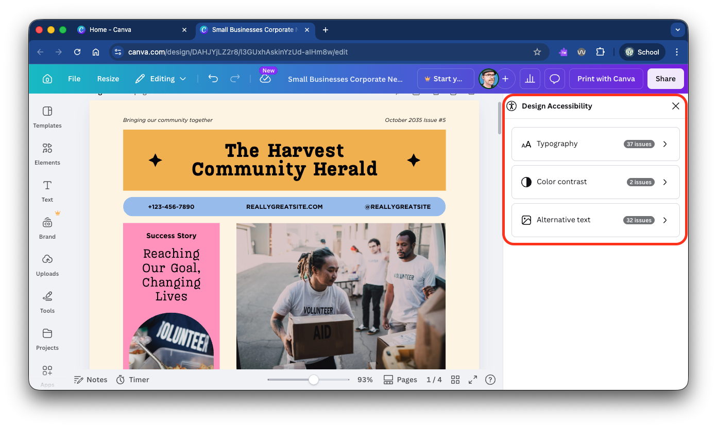Open Notes at the bottom bar
Viewport: 717px width, 428px height.
click(x=91, y=380)
